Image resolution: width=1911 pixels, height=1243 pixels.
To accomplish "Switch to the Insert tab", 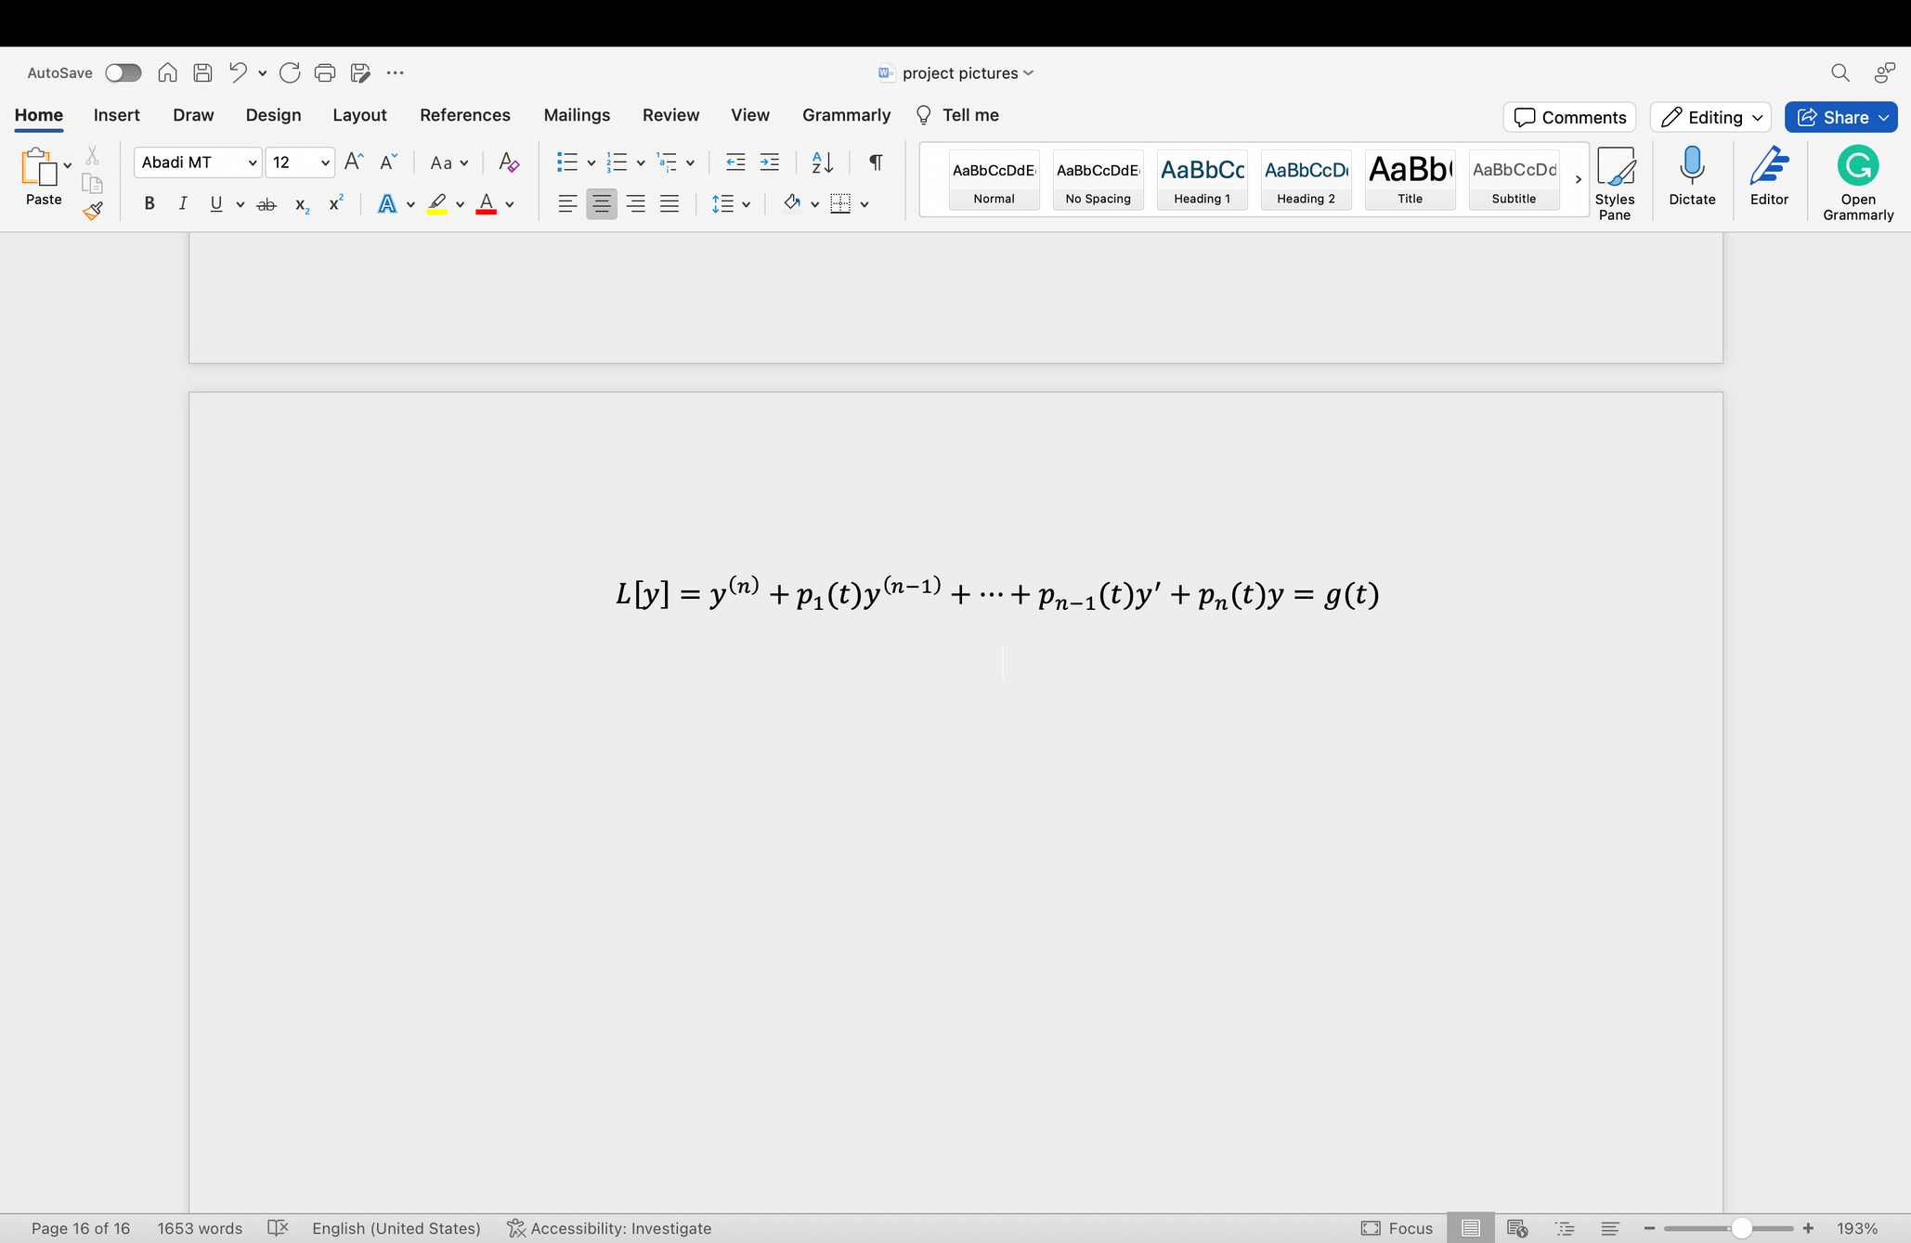I will coord(116,115).
